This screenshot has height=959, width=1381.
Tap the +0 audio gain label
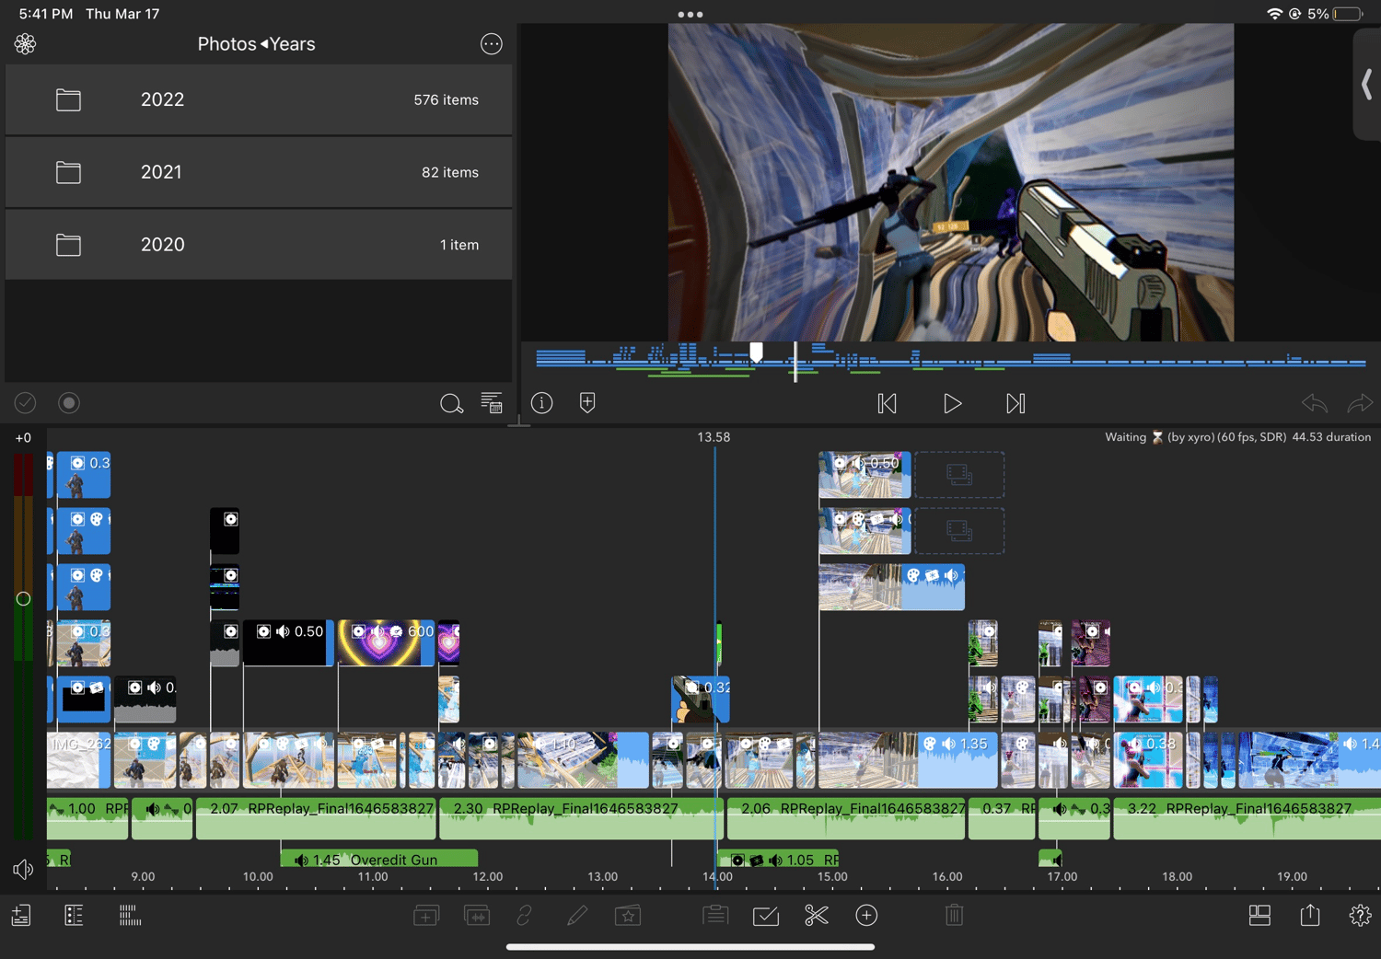click(x=23, y=438)
